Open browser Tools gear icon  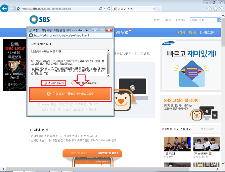click(221, 9)
